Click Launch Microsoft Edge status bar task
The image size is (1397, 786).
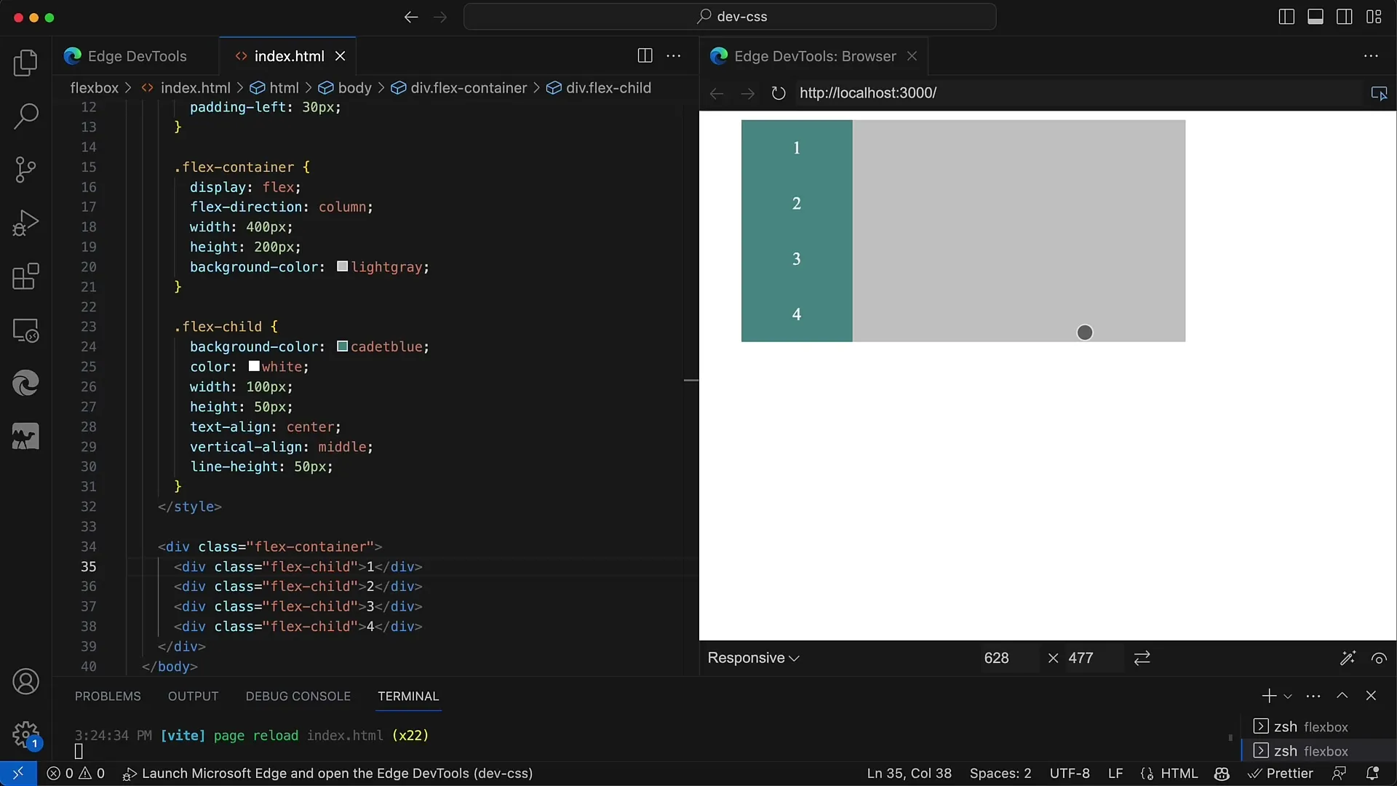tap(328, 774)
